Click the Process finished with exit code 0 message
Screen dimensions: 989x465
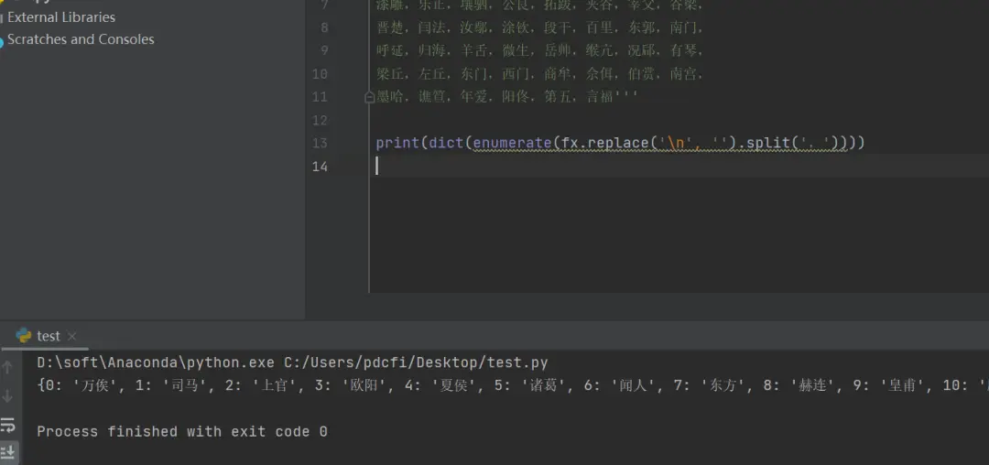click(182, 432)
